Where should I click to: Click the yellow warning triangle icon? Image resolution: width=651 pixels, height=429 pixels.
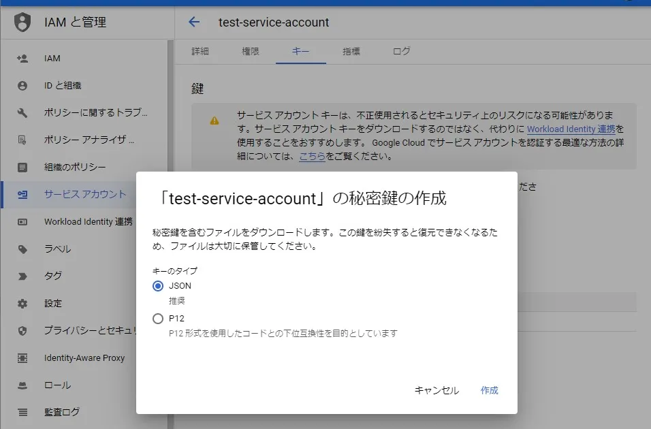click(x=215, y=121)
